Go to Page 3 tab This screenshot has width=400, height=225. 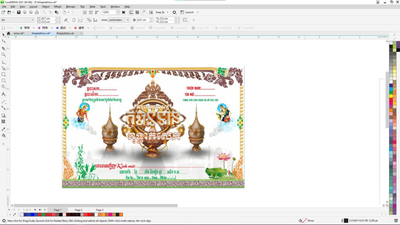click(100, 210)
